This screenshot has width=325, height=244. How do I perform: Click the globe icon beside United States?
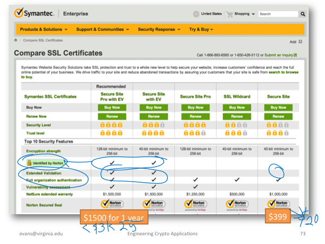[196, 14]
